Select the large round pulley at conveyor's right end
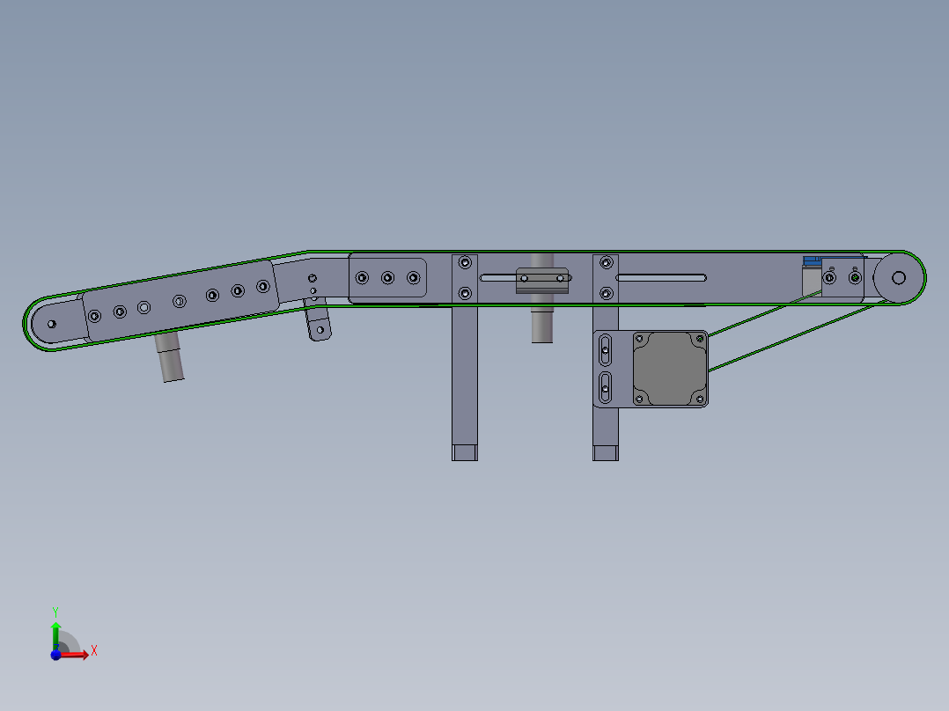Image resolution: width=949 pixels, height=711 pixels. (x=899, y=278)
